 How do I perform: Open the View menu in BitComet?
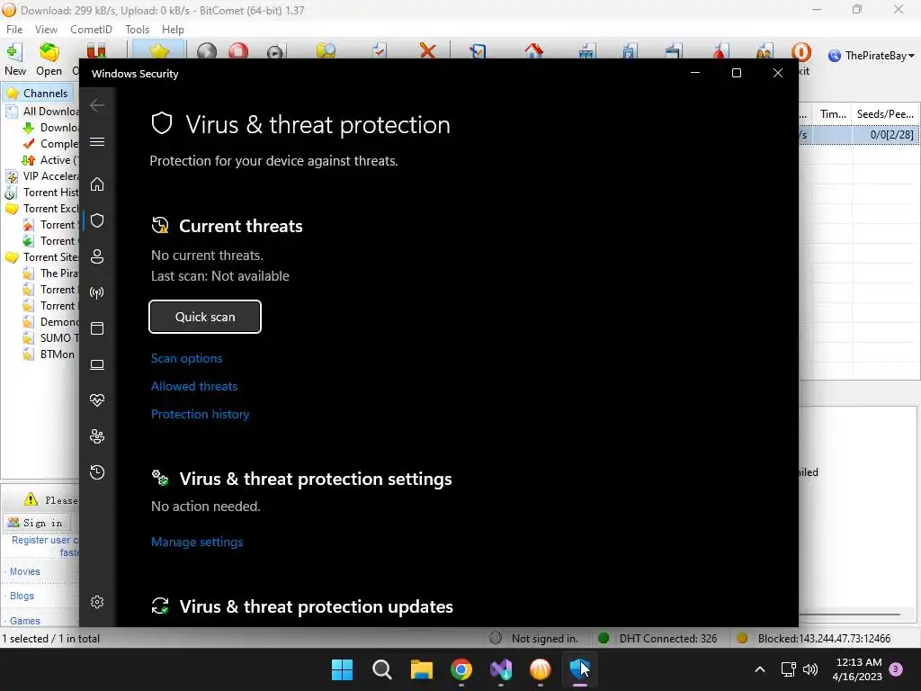pyautogui.click(x=46, y=30)
